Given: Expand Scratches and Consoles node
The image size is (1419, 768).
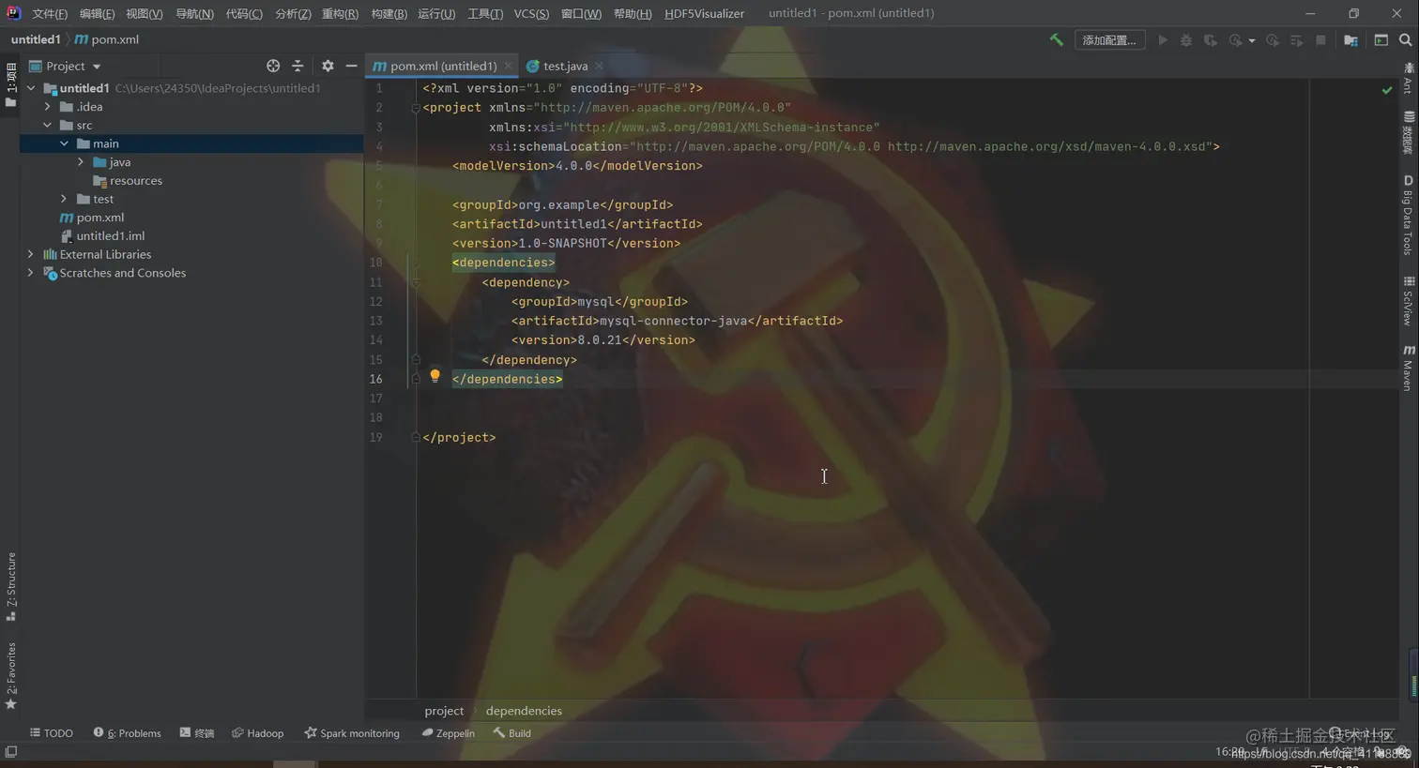Looking at the screenshot, I should tap(31, 273).
